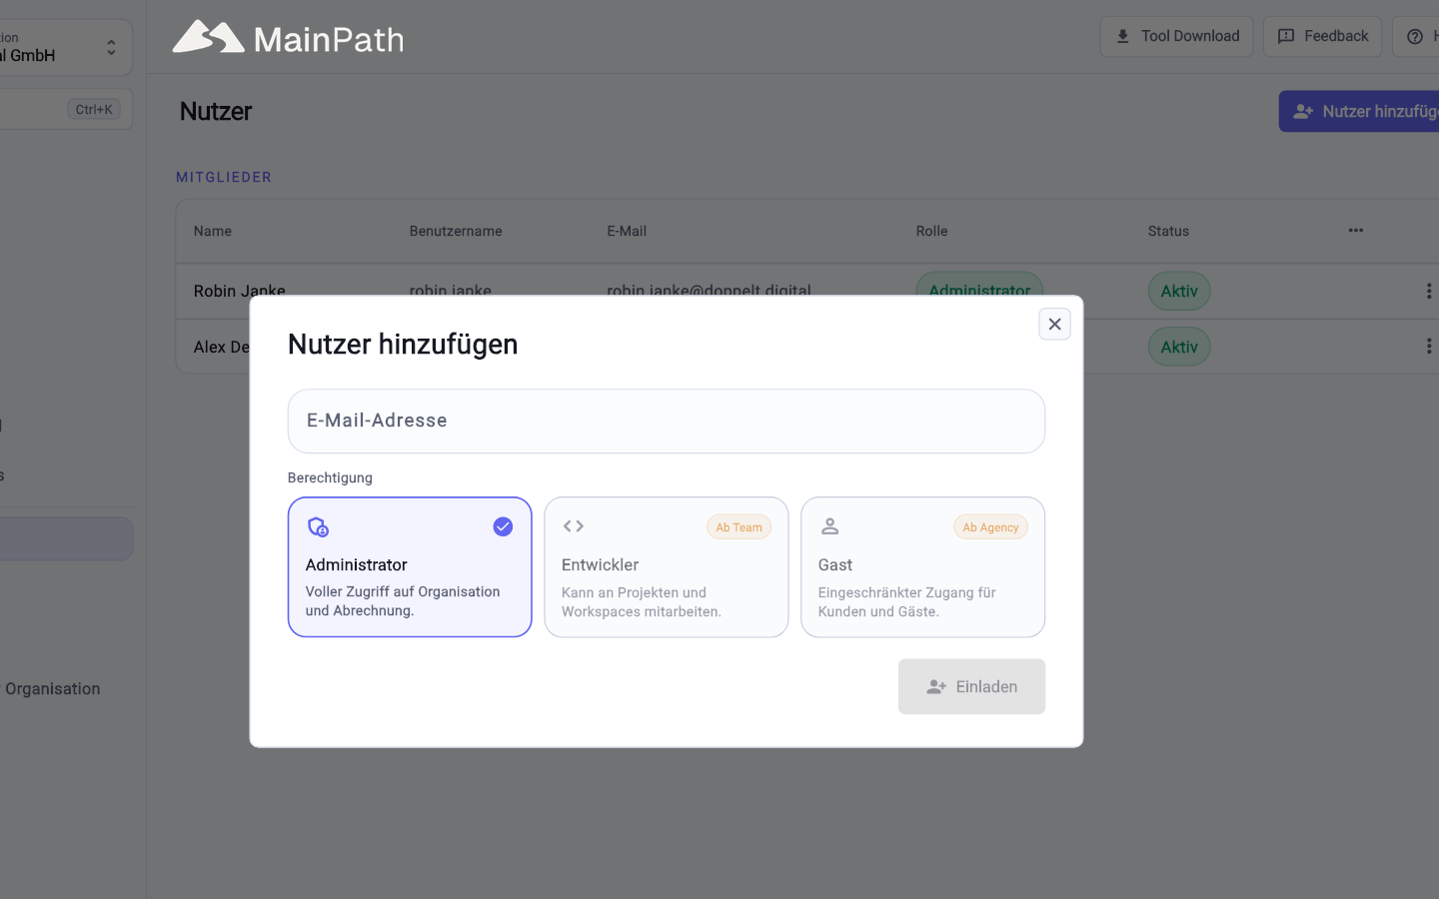Click the Administrator role badge for Robin Janke
The height and width of the screenshot is (899, 1439).
pos(979,286)
